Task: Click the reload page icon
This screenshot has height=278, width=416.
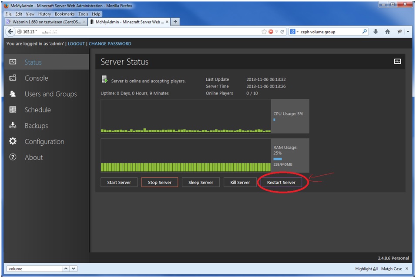Action: (x=282, y=32)
